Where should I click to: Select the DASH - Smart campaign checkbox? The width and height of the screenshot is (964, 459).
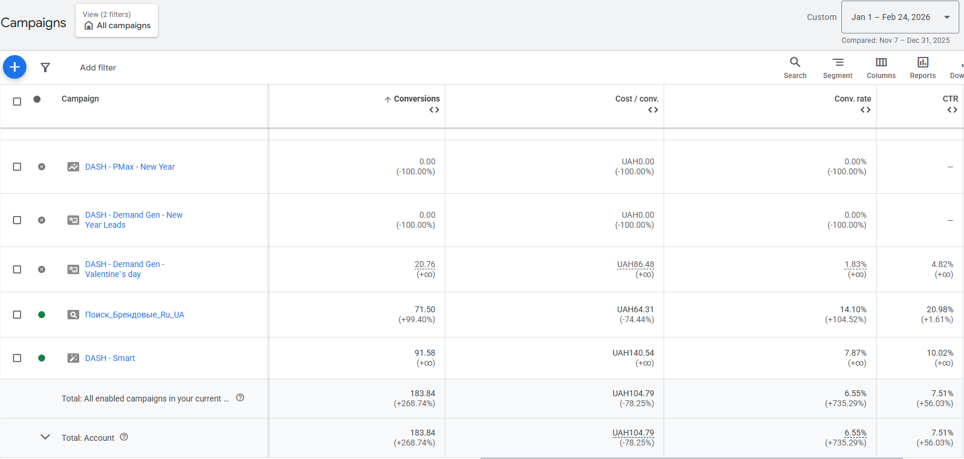17,358
